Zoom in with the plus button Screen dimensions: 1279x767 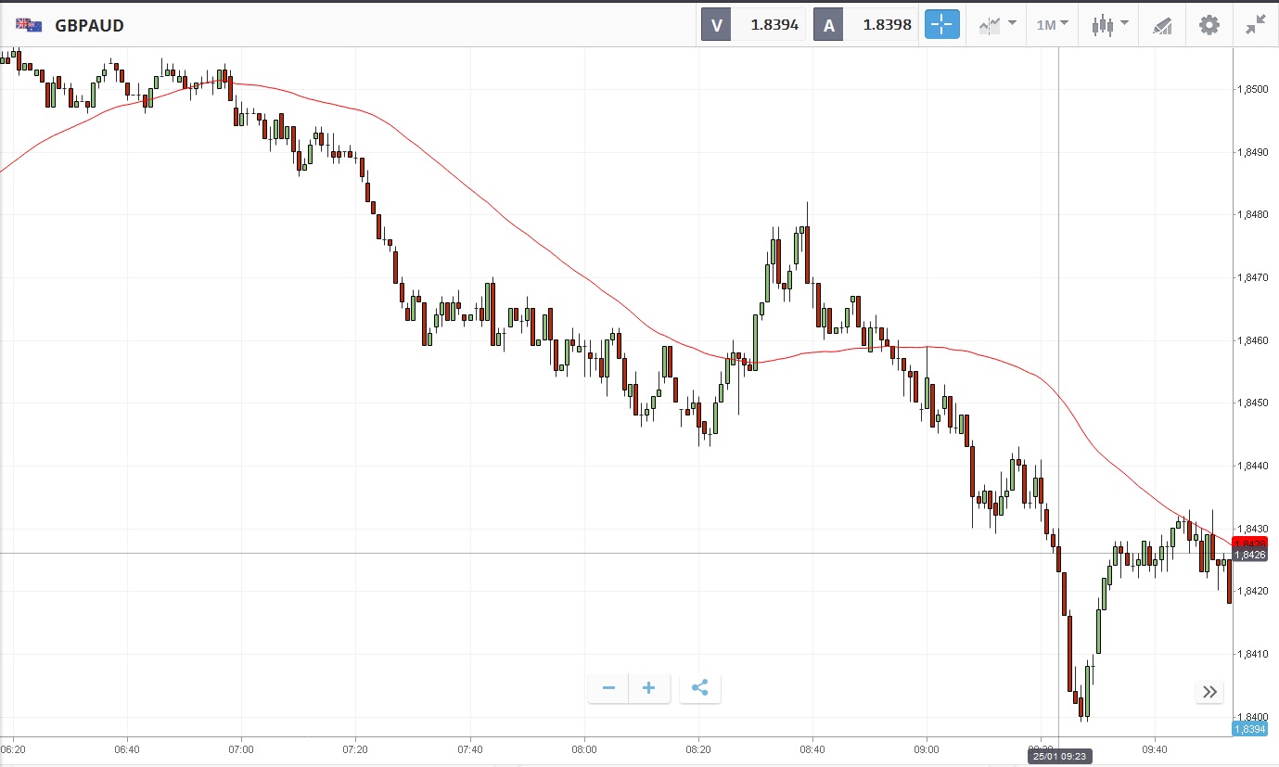click(x=649, y=688)
